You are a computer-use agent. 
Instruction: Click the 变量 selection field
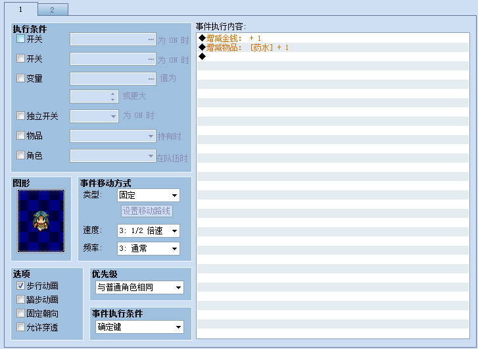click(x=113, y=78)
